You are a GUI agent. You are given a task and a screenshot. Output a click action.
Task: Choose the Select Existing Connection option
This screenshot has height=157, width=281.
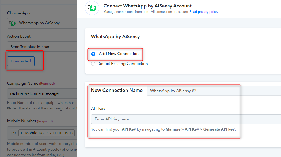pyautogui.click(x=93, y=64)
